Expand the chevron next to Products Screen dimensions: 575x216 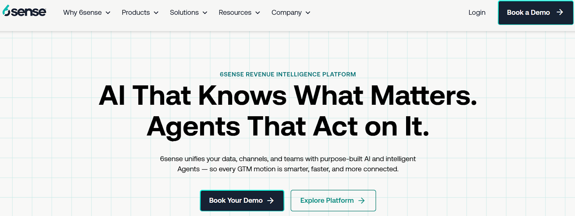point(156,13)
